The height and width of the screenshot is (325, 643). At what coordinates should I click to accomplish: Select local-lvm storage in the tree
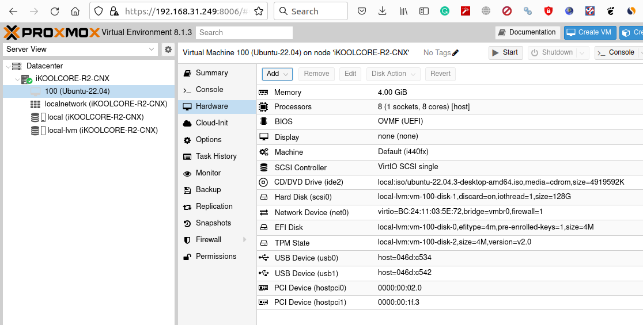pos(89,130)
